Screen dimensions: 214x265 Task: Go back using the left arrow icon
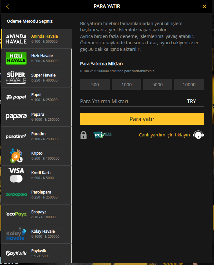point(7,6)
